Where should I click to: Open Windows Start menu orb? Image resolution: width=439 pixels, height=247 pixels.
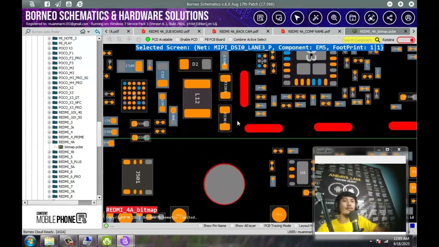(30, 241)
